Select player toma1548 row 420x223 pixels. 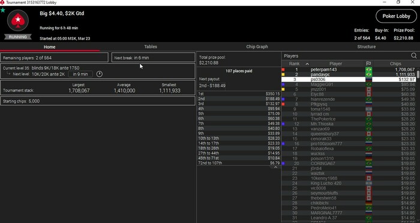point(349,109)
